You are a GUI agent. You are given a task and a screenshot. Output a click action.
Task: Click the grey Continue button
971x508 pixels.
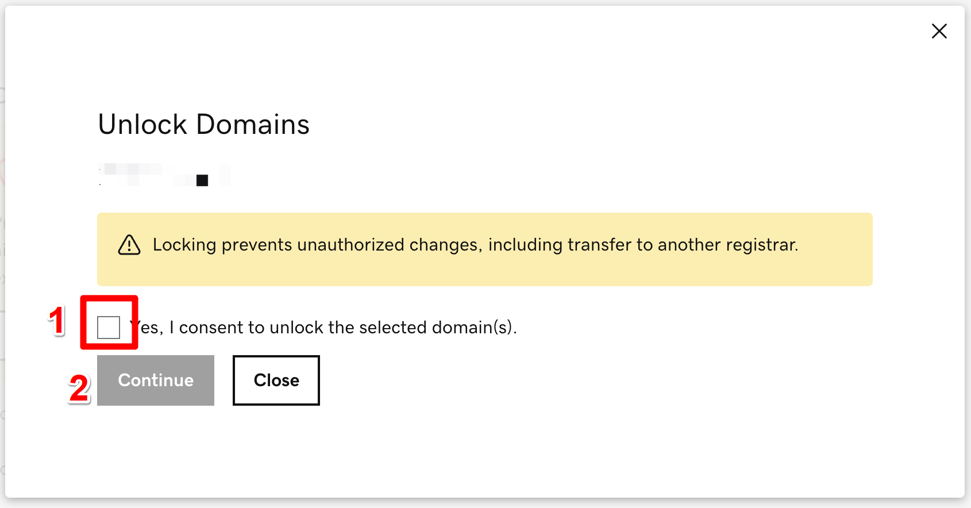point(156,380)
